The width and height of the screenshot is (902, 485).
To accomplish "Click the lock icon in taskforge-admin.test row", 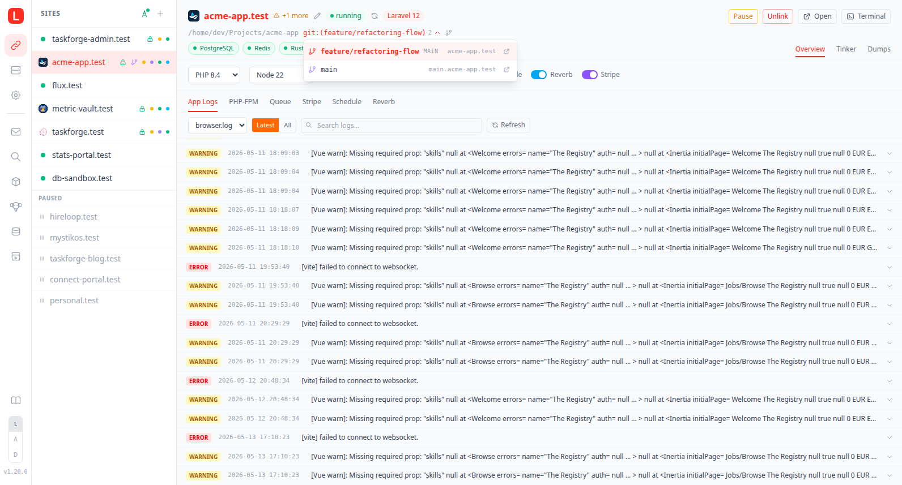I will (x=150, y=39).
